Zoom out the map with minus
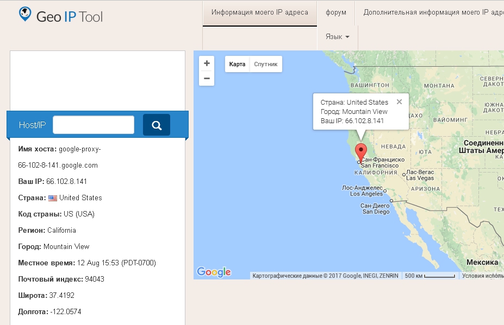Screen dimensions: 504x325 tap(207, 78)
